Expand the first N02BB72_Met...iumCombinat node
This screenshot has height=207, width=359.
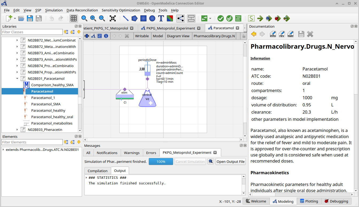[x=17, y=40]
